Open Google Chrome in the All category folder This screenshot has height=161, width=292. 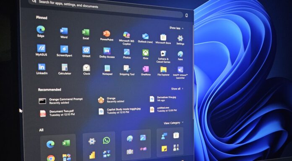click(51, 158)
